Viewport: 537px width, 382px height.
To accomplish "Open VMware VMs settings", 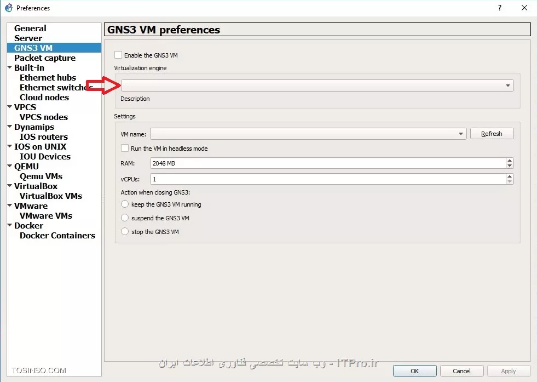I will [x=46, y=216].
